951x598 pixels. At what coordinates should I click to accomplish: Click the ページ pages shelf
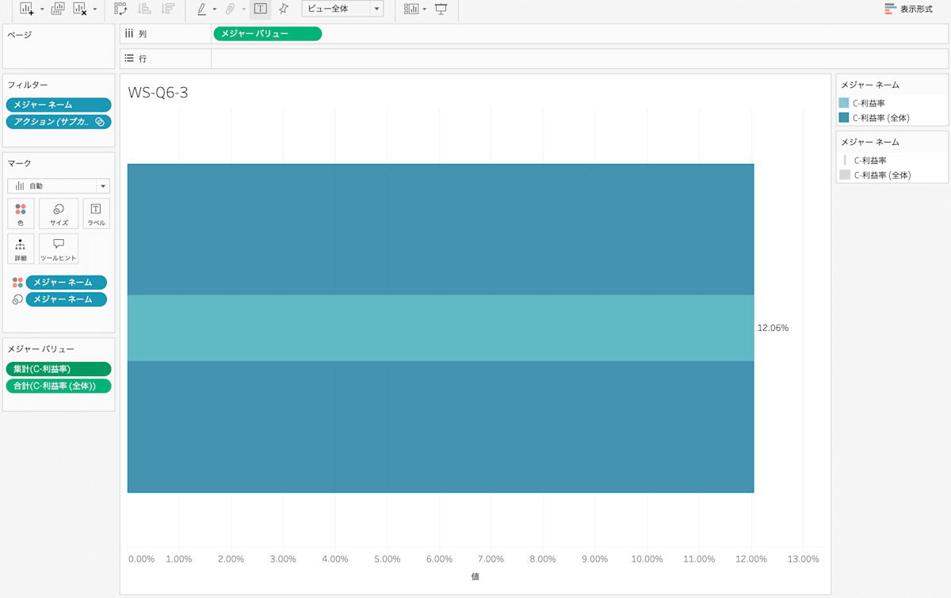point(59,46)
